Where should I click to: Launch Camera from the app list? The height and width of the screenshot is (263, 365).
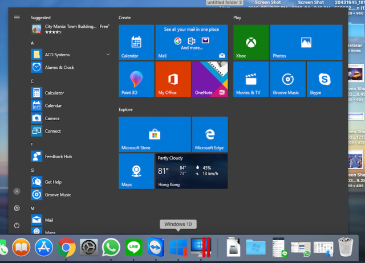tap(71, 118)
